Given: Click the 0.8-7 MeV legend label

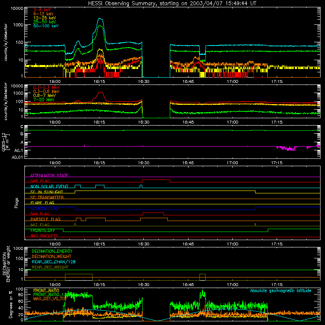Looking at the screenshot, I should 44,95.
